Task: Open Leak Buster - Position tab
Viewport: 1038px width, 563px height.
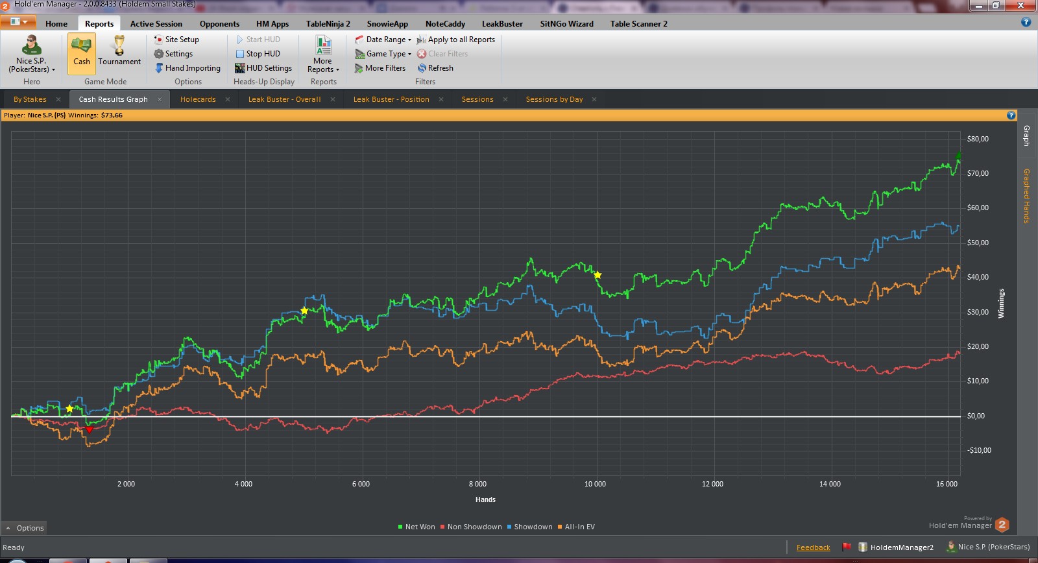Action: point(391,99)
